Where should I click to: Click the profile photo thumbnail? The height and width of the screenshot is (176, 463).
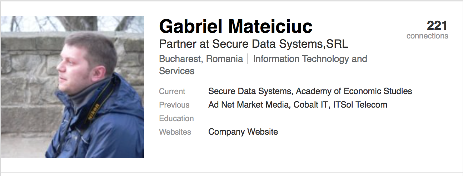tap(72, 87)
